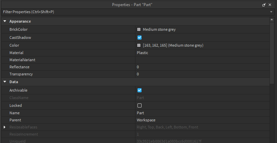Disable the Archivable checkbox
The image size is (277, 143).
click(140, 90)
